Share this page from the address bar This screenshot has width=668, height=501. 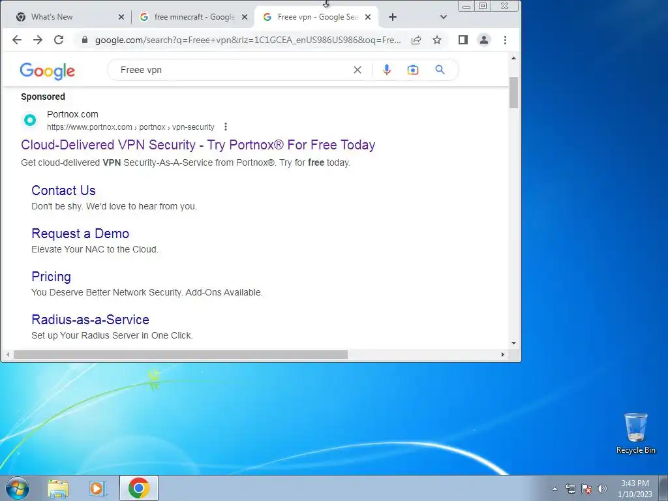tap(416, 40)
